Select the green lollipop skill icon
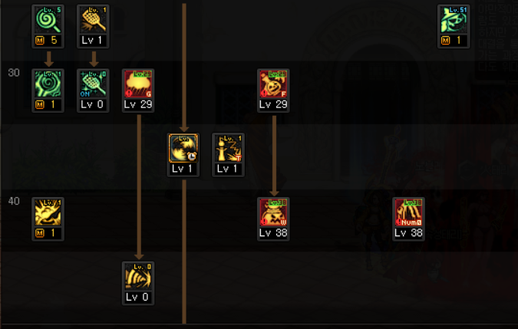Screen dimensions: 518x329 pyautogui.click(x=48, y=20)
